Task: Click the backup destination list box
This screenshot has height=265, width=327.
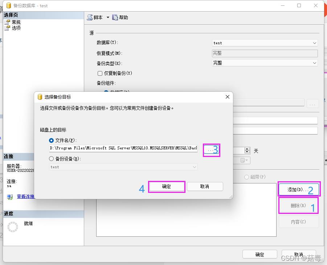Action: point(186,210)
